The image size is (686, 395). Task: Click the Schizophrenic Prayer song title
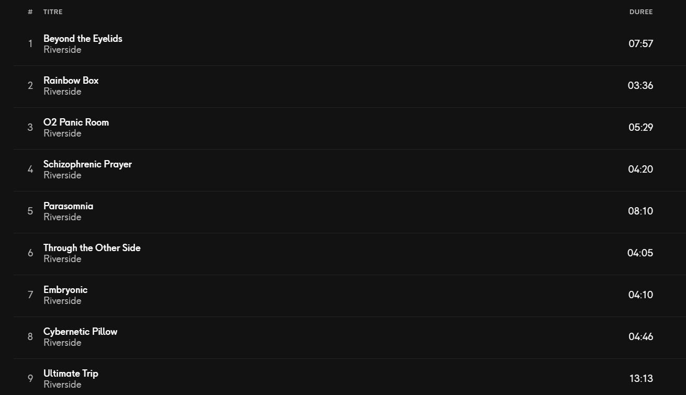[x=87, y=164]
